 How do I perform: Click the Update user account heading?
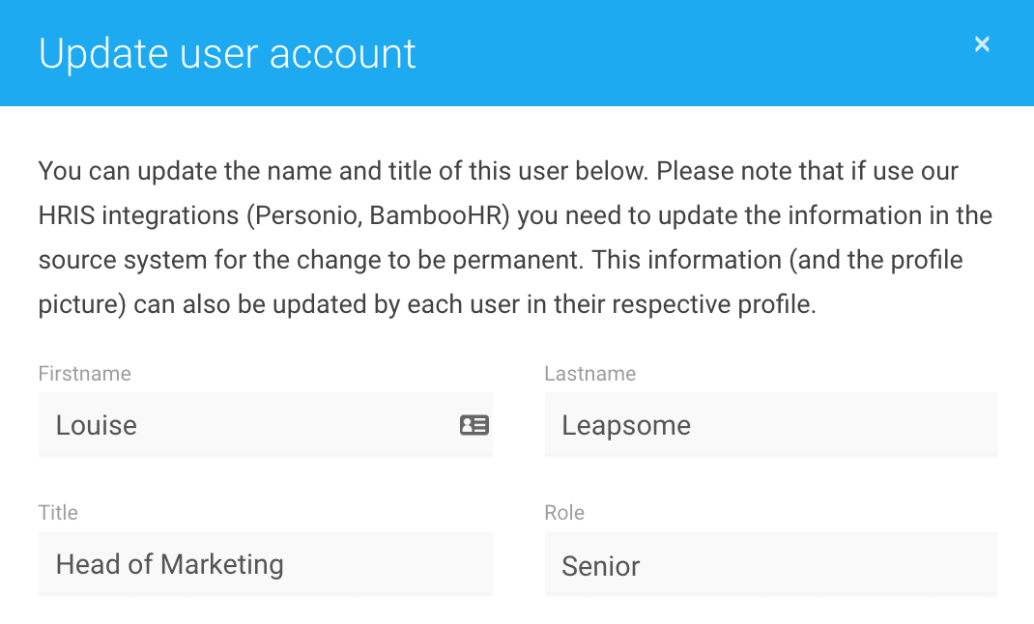pos(227,53)
